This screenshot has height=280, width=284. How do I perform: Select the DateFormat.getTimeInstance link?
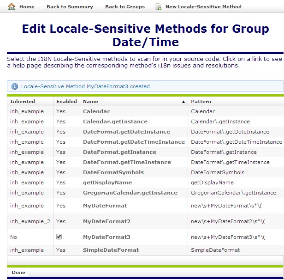point(127,162)
